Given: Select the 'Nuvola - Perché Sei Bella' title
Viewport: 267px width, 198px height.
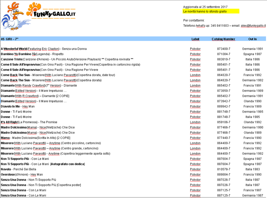Looking at the screenshot, I should 18,169.
